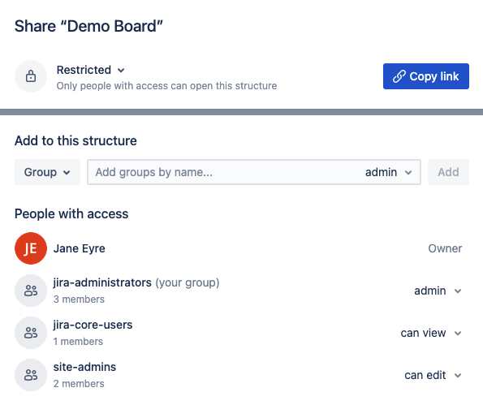Screen dimensions: 483x405
Task: Click the 1 members text
Action: 78,341
